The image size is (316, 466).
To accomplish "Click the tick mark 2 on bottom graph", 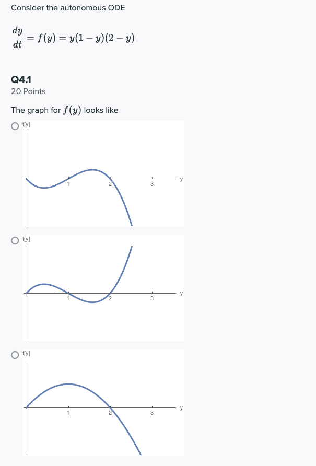I will 110,413.
